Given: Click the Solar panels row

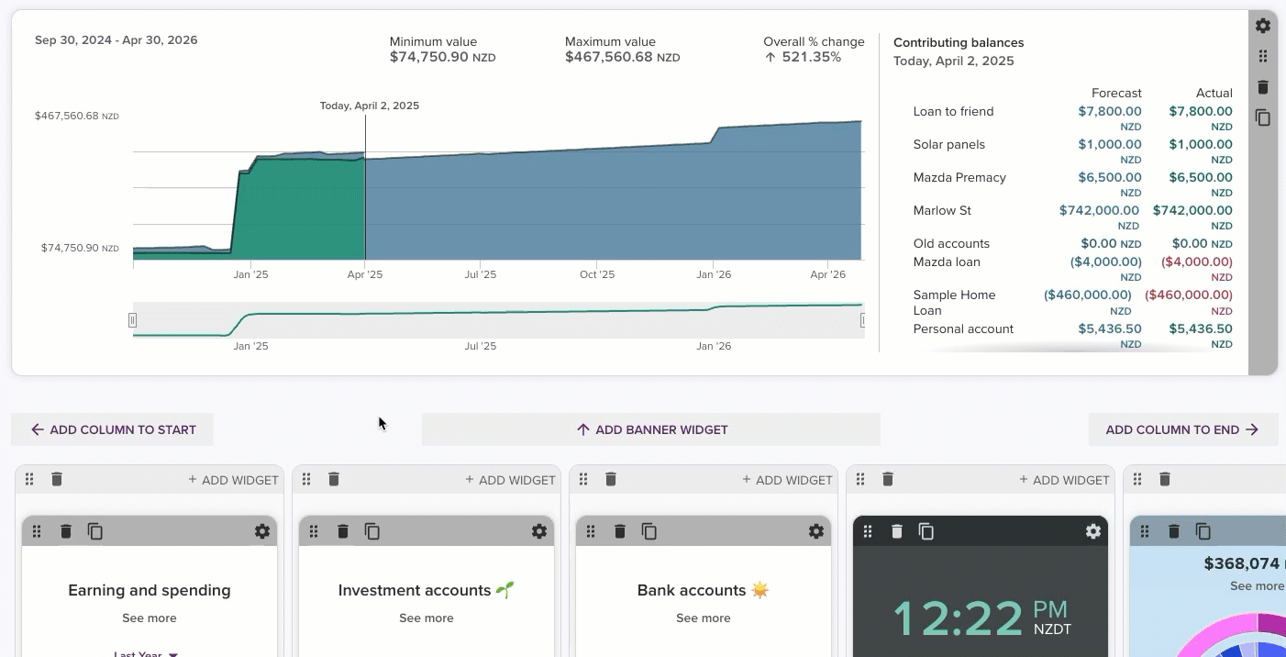Looking at the screenshot, I should (x=1072, y=151).
